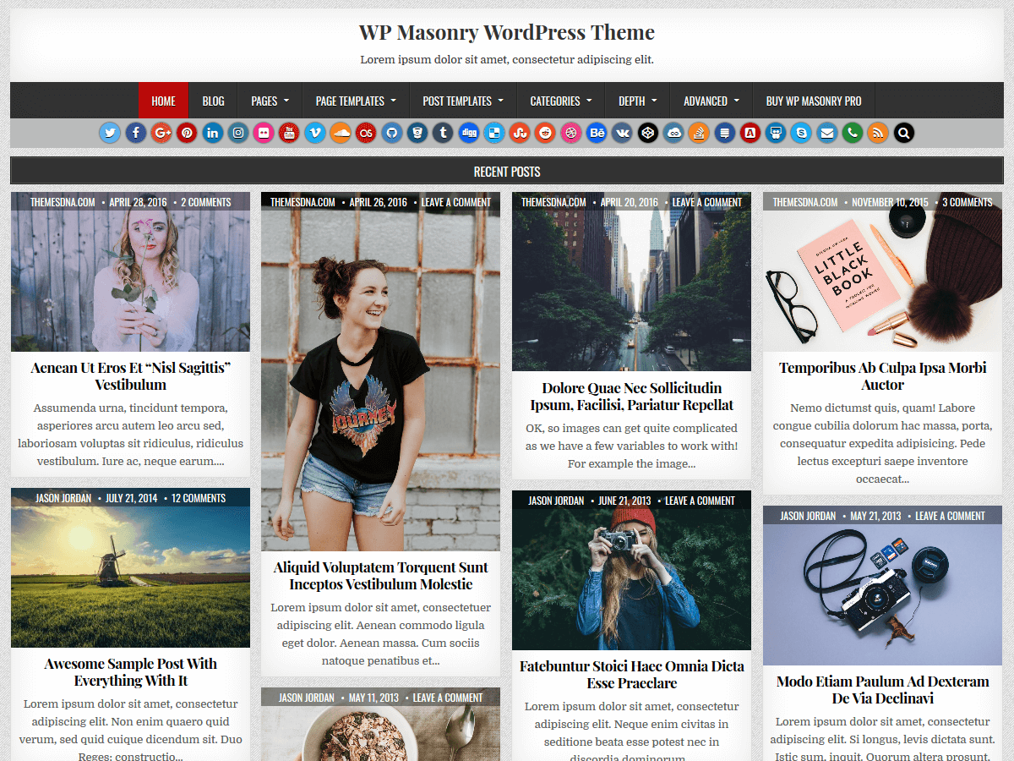
Task: Open post 'Fatebuntur Stoici Haec Omnia Dicta'
Action: point(631,675)
